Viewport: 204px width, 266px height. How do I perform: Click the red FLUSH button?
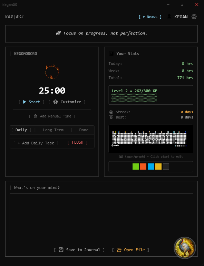(78, 142)
